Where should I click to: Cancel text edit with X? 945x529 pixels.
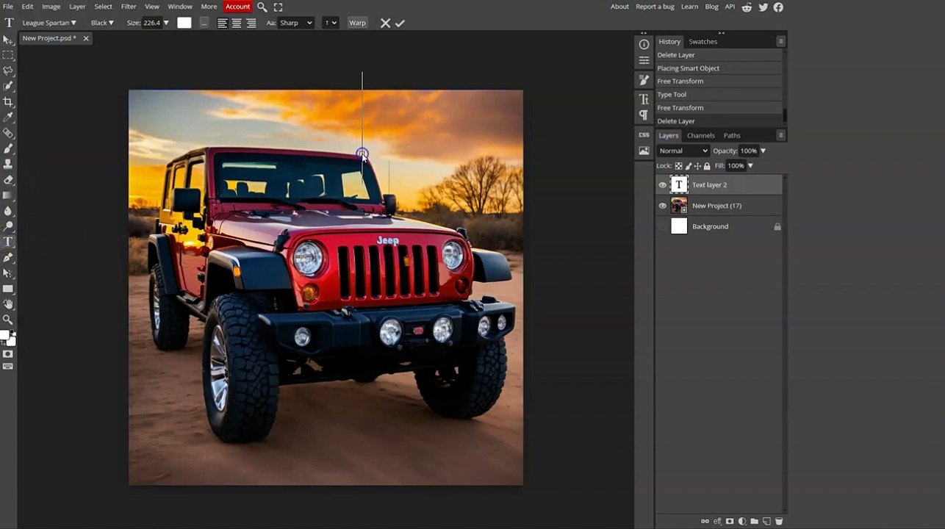385,23
